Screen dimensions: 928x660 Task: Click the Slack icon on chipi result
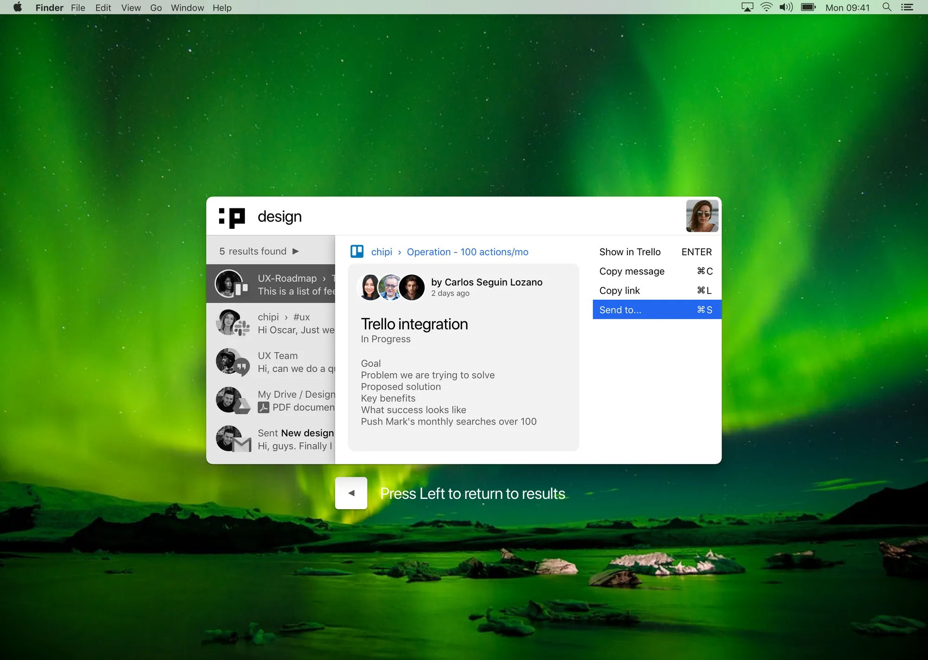tap(242, 328)
